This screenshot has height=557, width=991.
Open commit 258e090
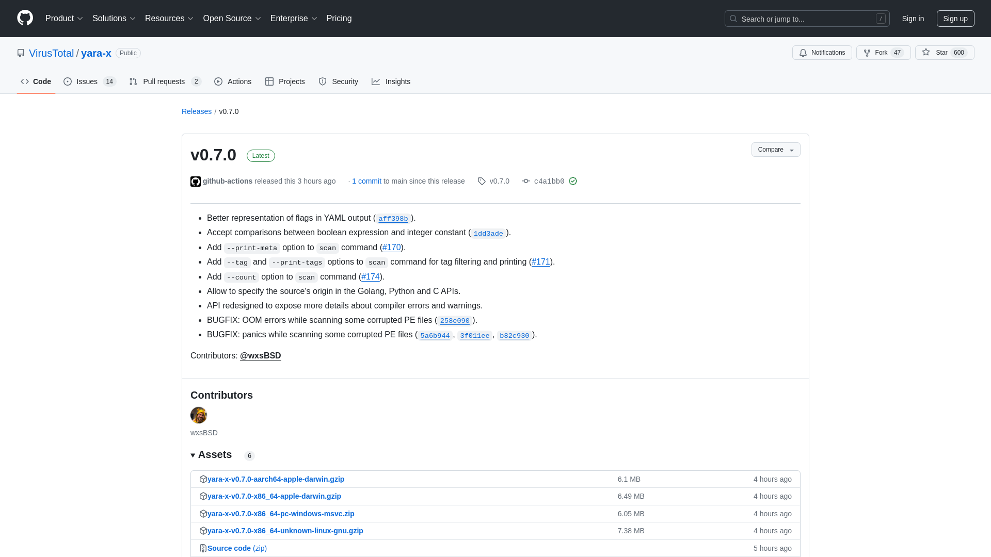pyautogui.click(x=455, y=321)
